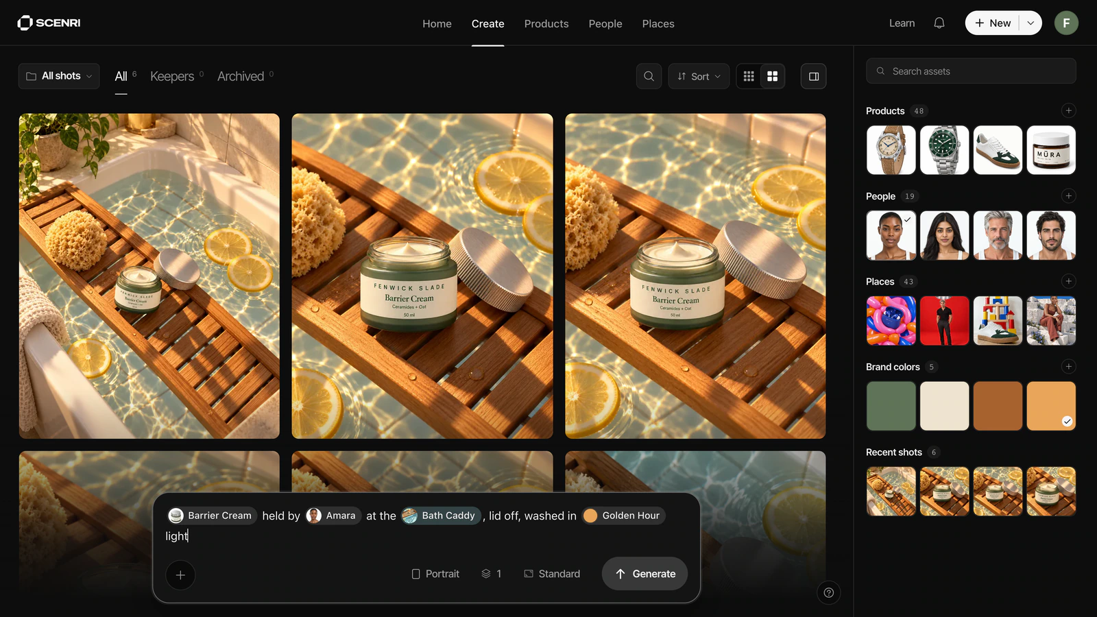Click the Brand colors section heading
This screenshot has width=1097, height=617.
(x=893, y=367)
